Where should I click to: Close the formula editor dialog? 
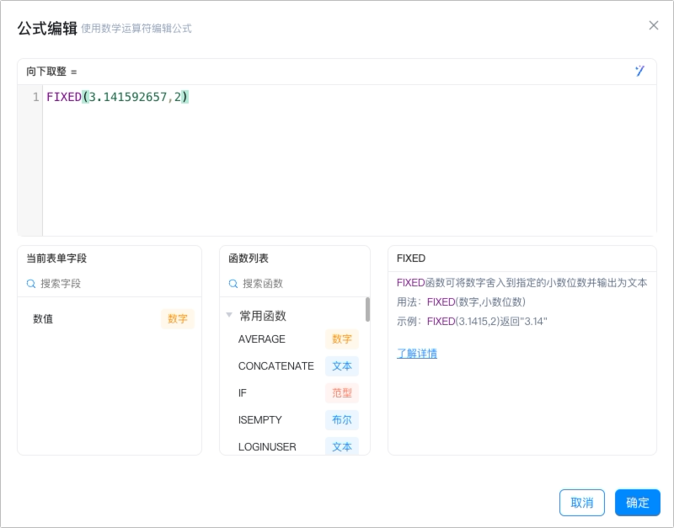[x=654, y=25]
